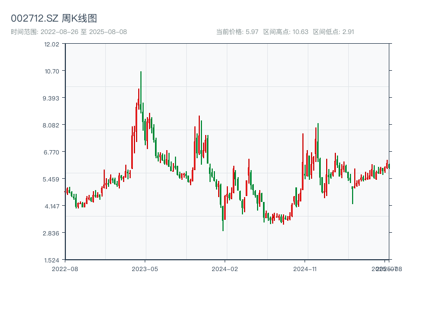Click the 002712.SZ 周K线图 chart title
This screenshot has width=432, height=324.
(x=54, y=19)
